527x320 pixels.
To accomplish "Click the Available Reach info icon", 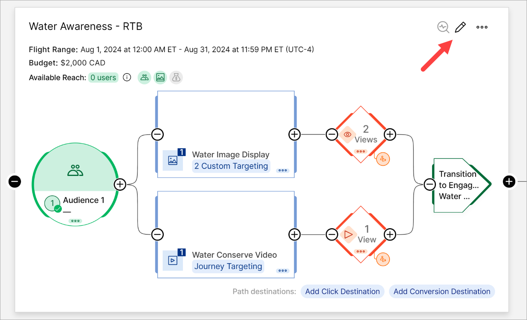I will (x=127, y=77).
